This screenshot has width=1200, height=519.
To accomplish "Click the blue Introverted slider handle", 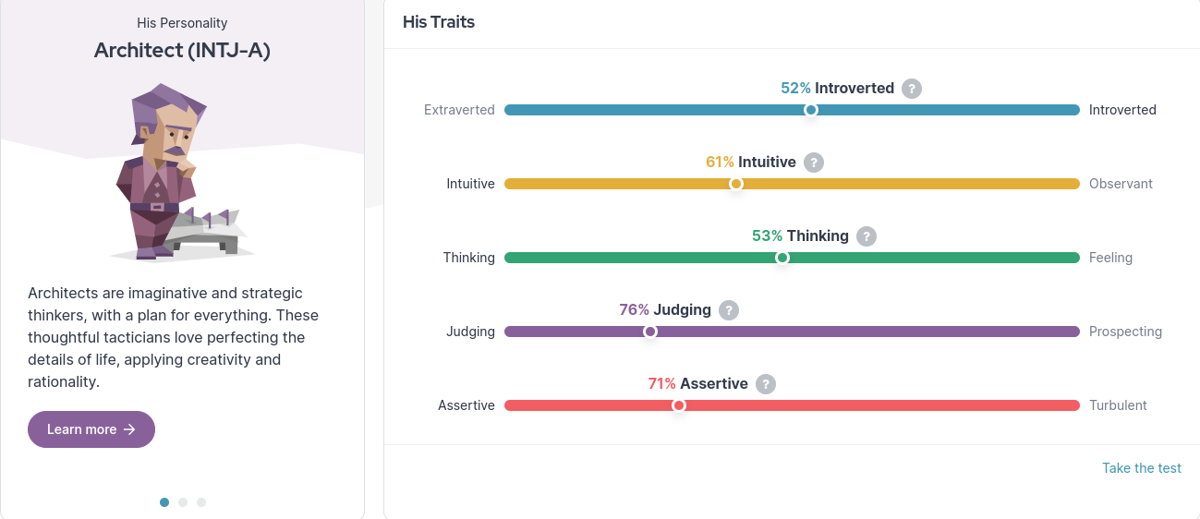I will (x=810, y=110).
